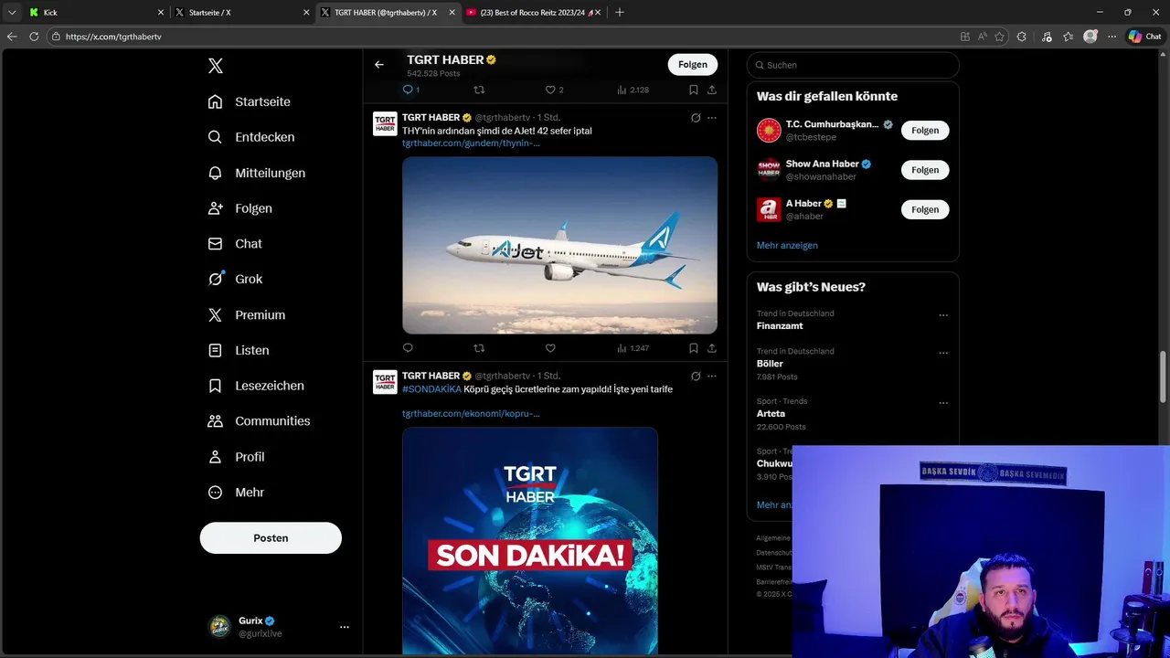The height and width of the screenshot is (658, 1170).
Task: Open Premium in the sidebar
Action: click(246, 314)
